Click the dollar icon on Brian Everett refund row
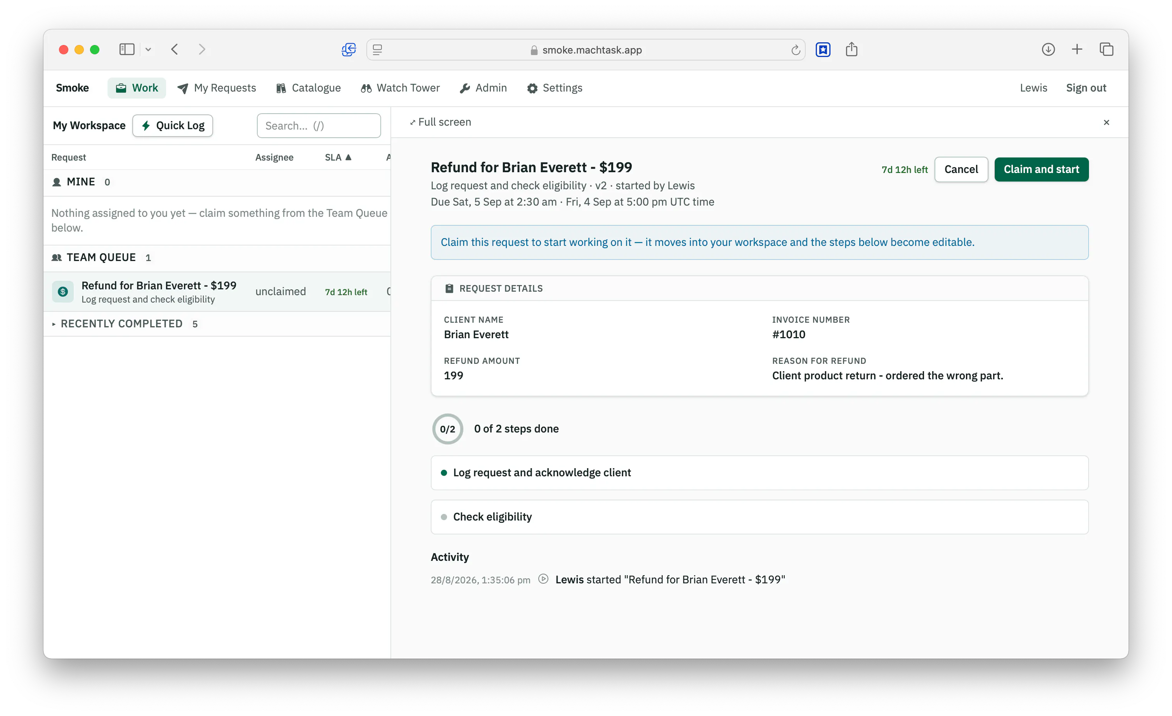Screen dimensions: 1172x716 coord(63,292)
